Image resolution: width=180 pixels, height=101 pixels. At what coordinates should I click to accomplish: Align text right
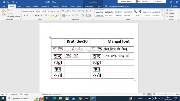69,15
